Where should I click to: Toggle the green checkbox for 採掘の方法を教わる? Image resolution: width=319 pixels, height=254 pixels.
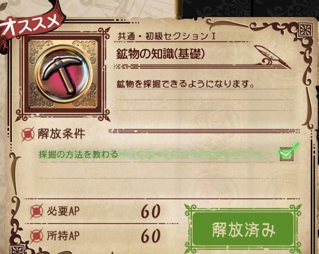(287, 154)
